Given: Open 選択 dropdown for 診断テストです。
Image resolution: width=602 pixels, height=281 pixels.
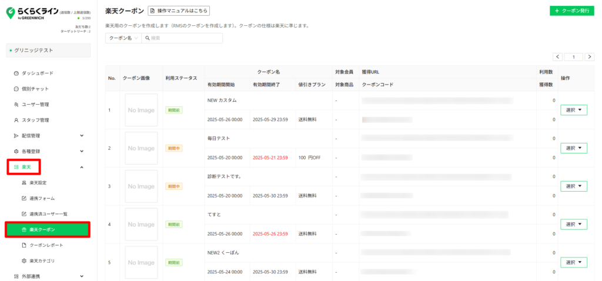Looking at the screenshot, I should coord(574,186).
